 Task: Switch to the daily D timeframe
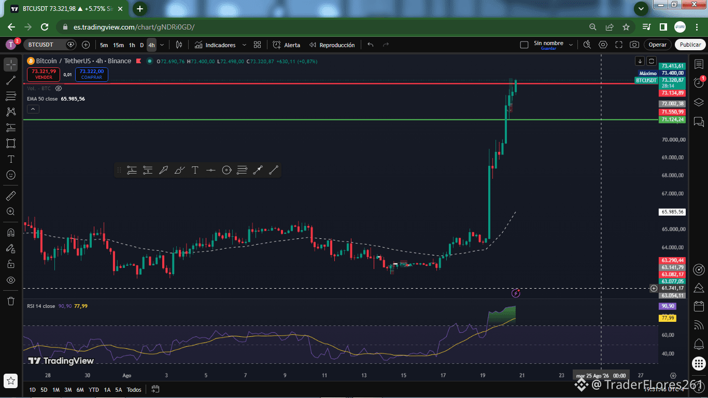point(141,45)
